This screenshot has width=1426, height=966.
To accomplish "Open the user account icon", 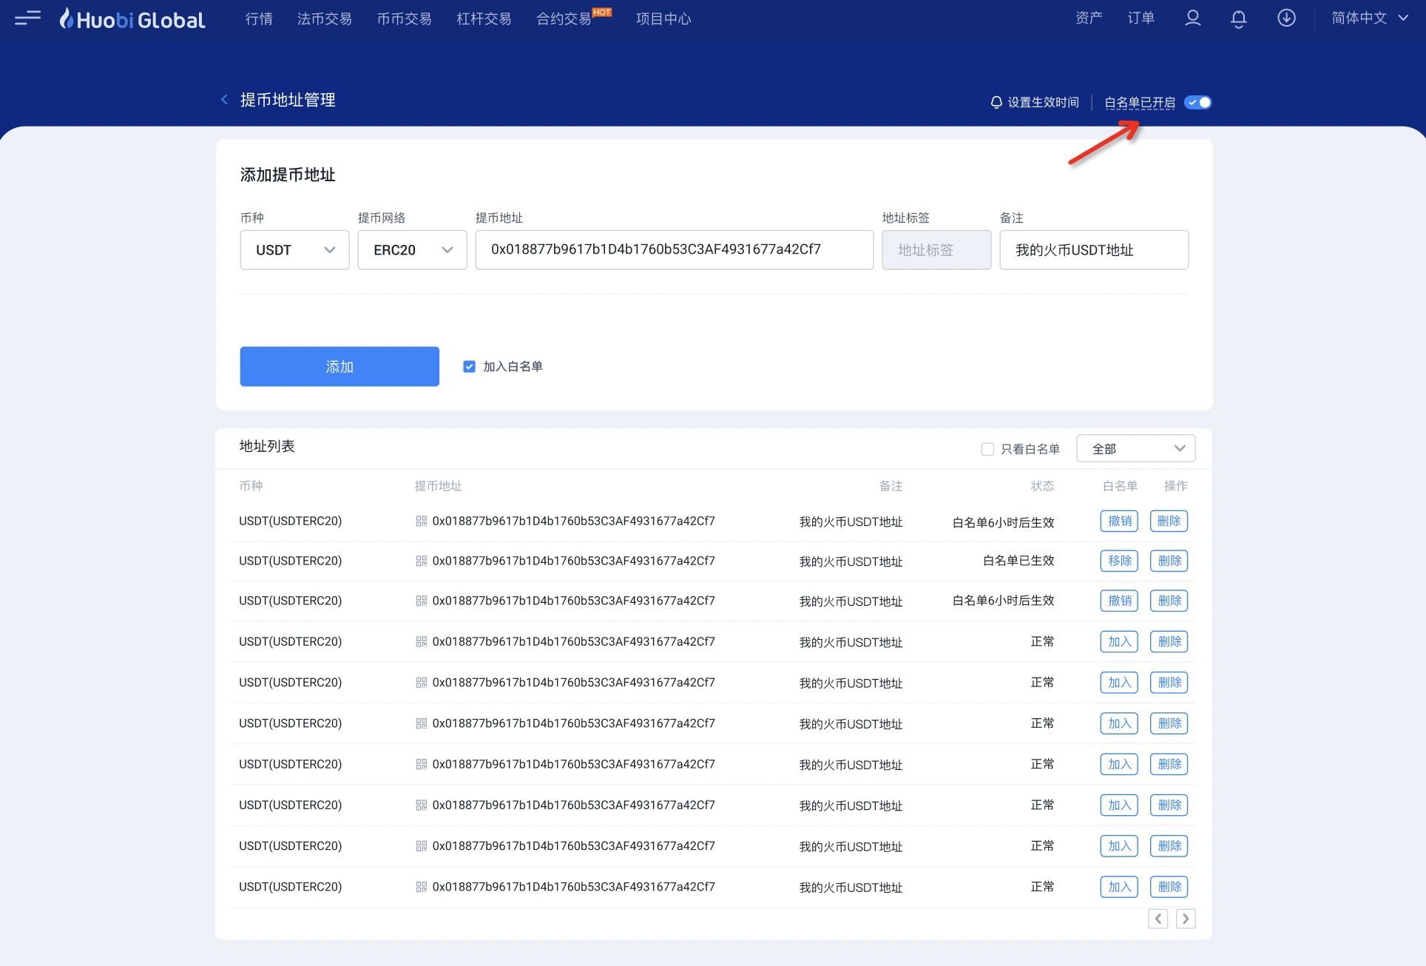I will pos(1192,18).
